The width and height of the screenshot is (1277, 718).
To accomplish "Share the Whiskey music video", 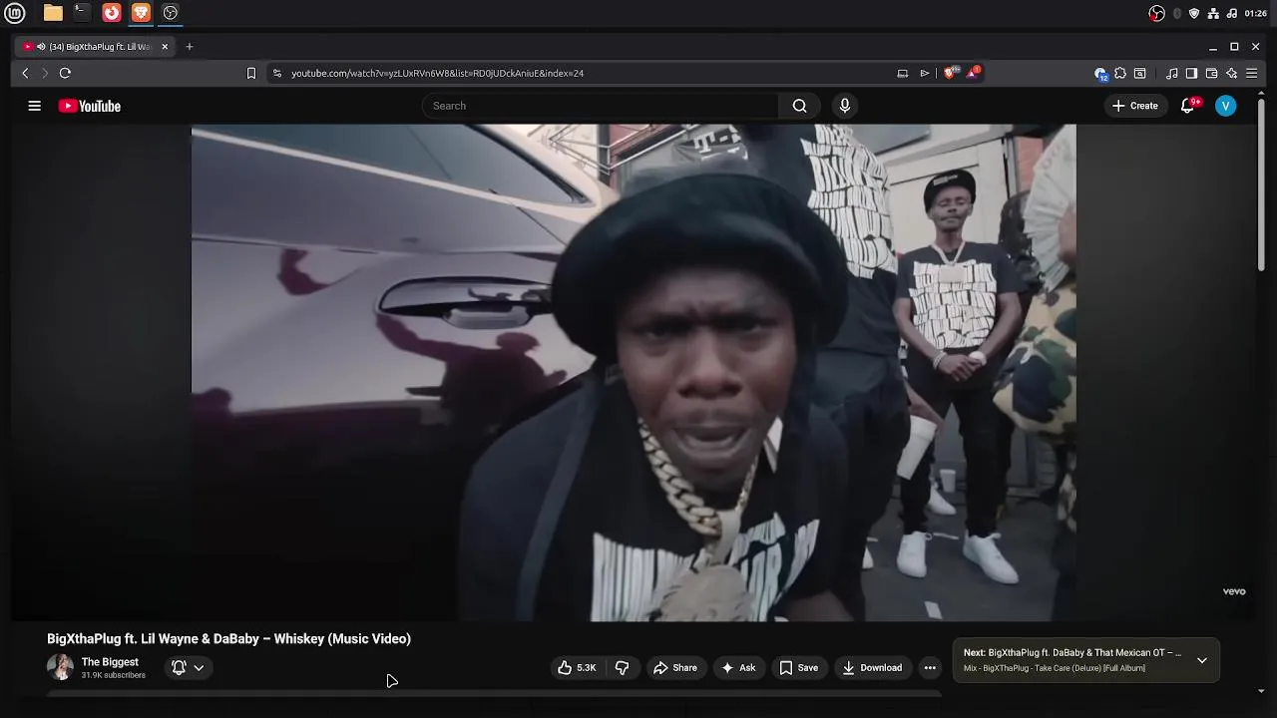I will (x=675, y=668).
